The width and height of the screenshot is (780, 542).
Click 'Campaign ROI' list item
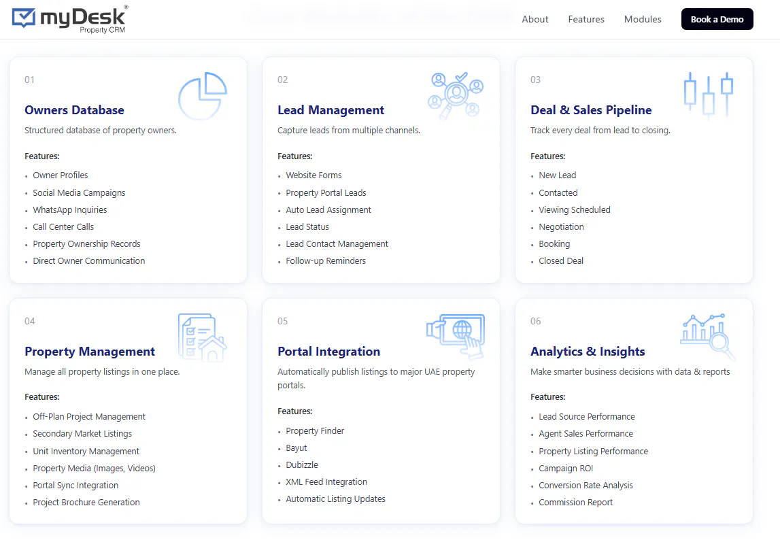pyautogui.click(x=566, y=469)
